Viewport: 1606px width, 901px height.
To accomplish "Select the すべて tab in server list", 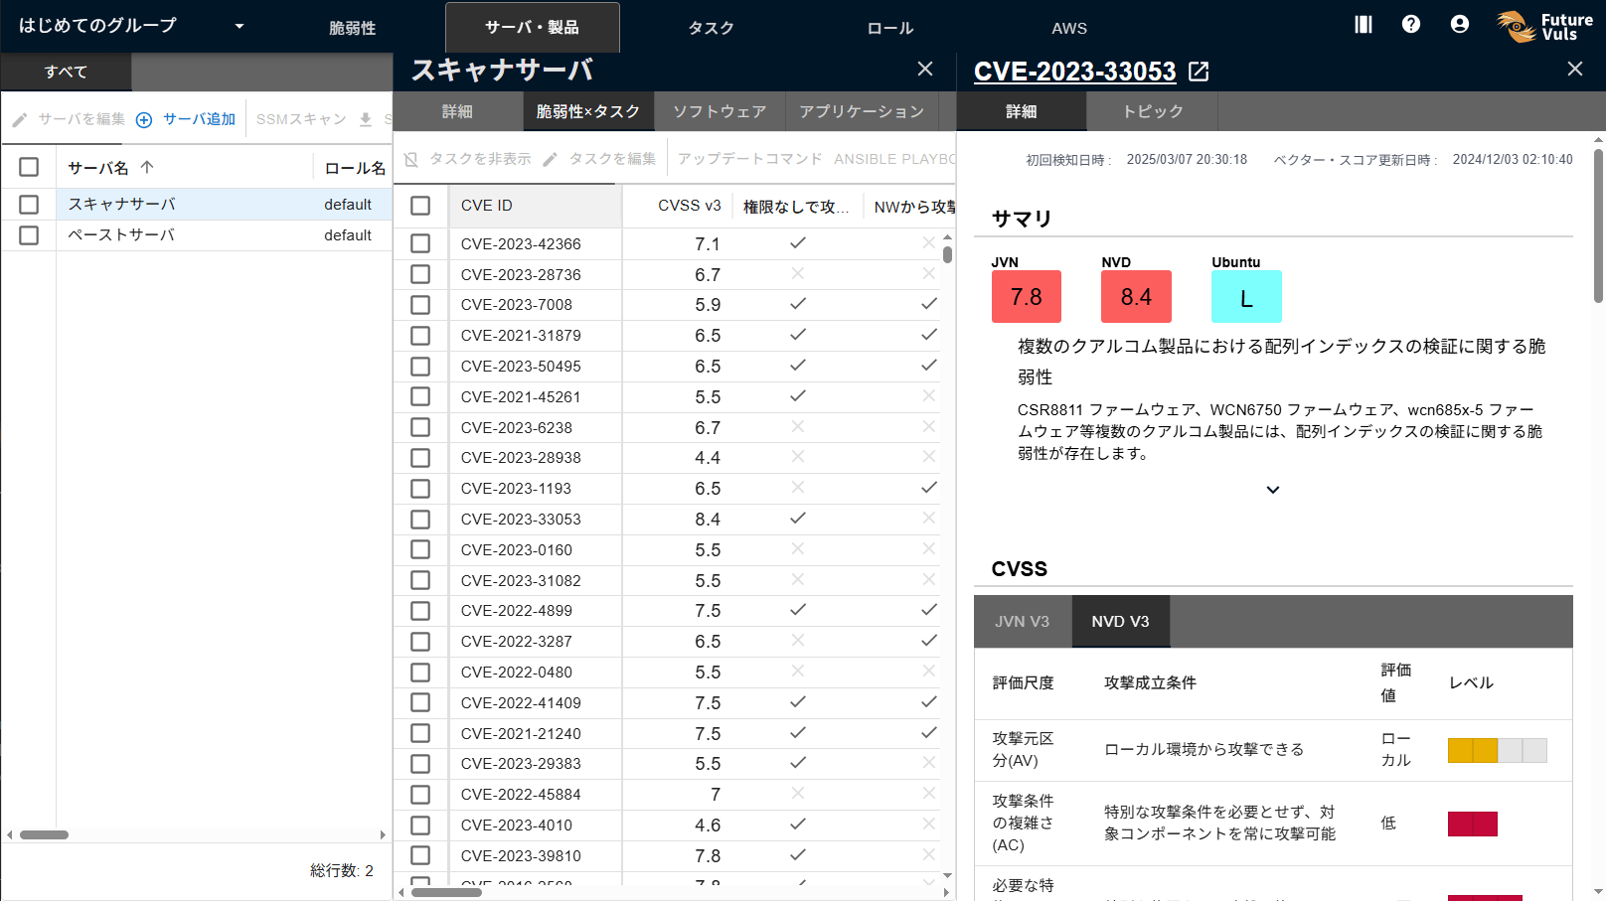I will 66,72.
